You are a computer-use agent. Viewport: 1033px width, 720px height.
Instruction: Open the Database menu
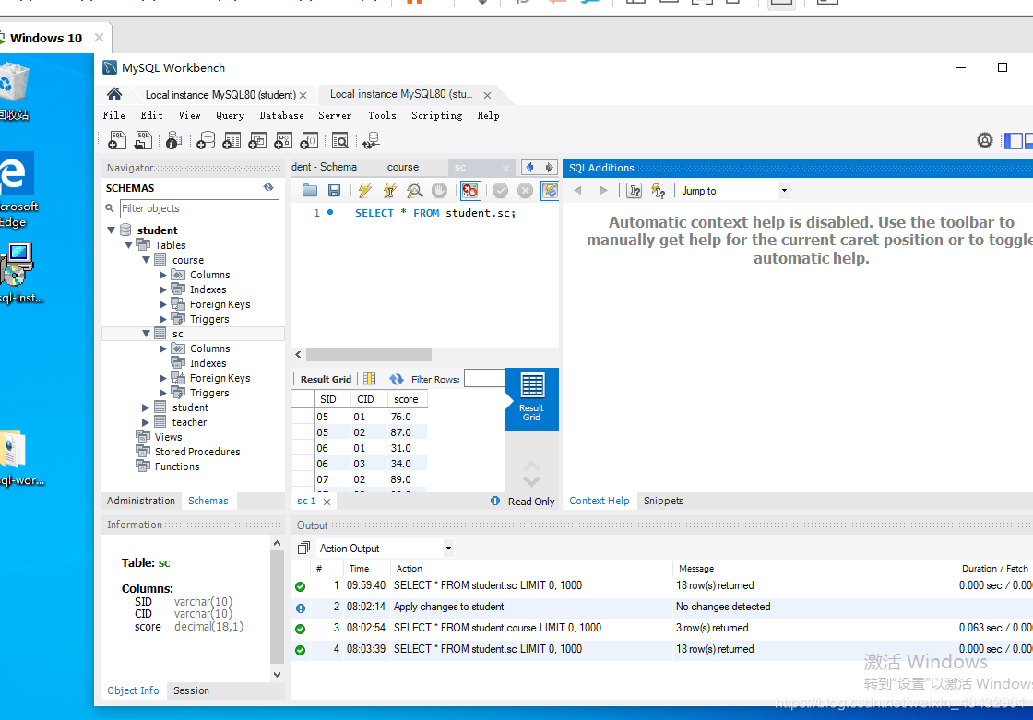tap(281, 115)
